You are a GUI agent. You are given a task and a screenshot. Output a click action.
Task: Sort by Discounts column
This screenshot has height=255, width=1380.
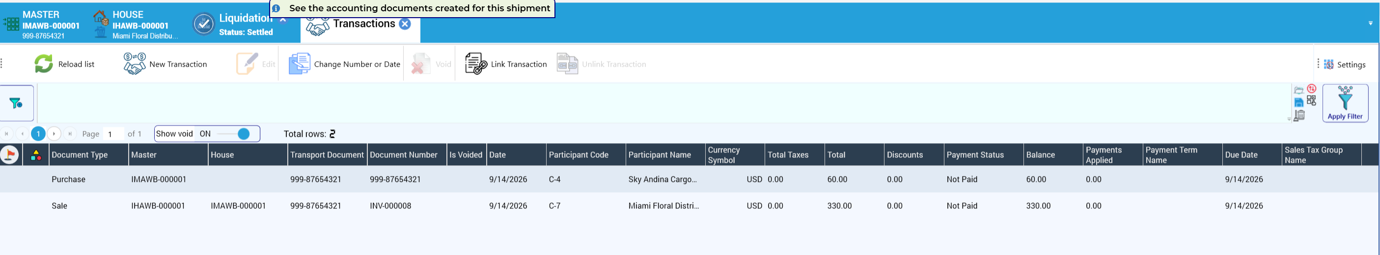point(914,155)
